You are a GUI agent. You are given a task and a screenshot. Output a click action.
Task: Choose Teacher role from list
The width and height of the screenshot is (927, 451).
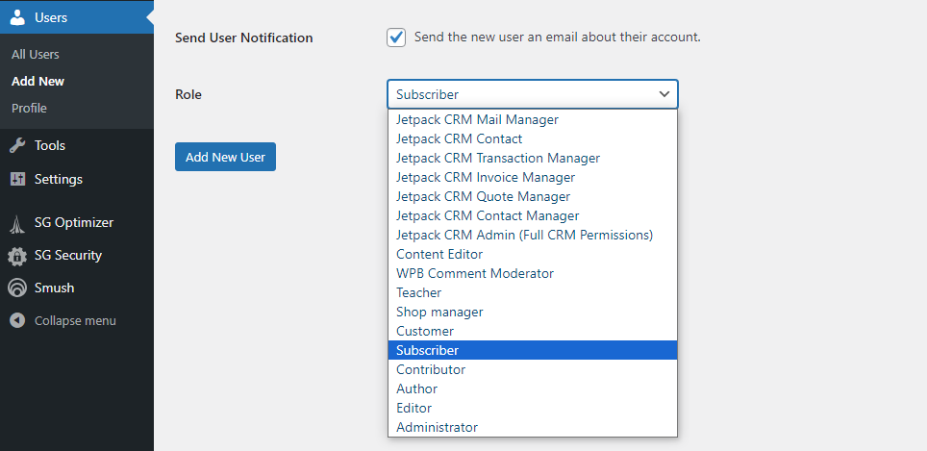[x=533, y=292]
